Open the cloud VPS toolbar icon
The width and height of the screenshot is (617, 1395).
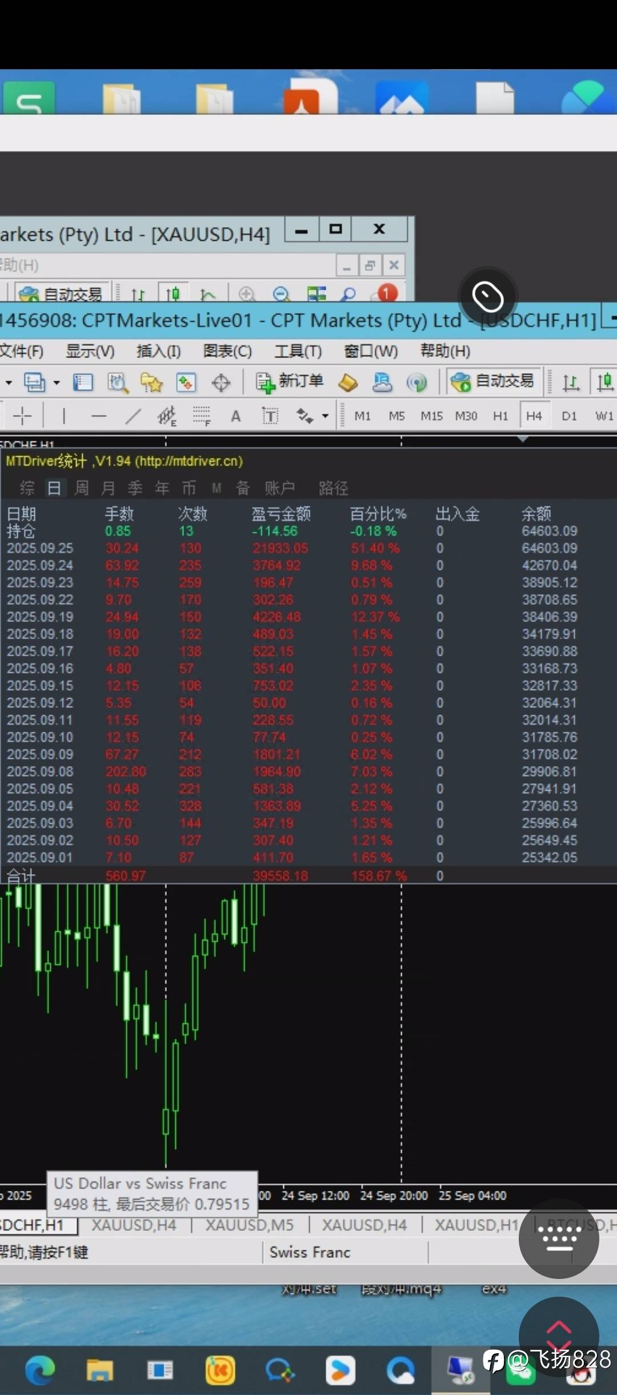(382, 382)
